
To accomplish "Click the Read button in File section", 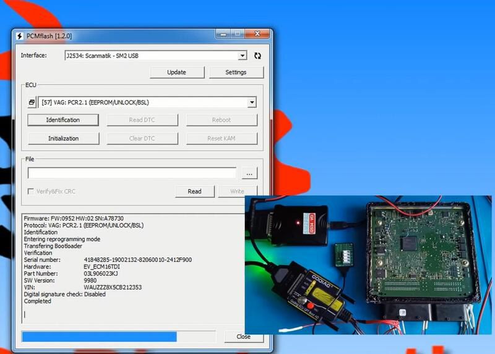I will click(194, 192).
